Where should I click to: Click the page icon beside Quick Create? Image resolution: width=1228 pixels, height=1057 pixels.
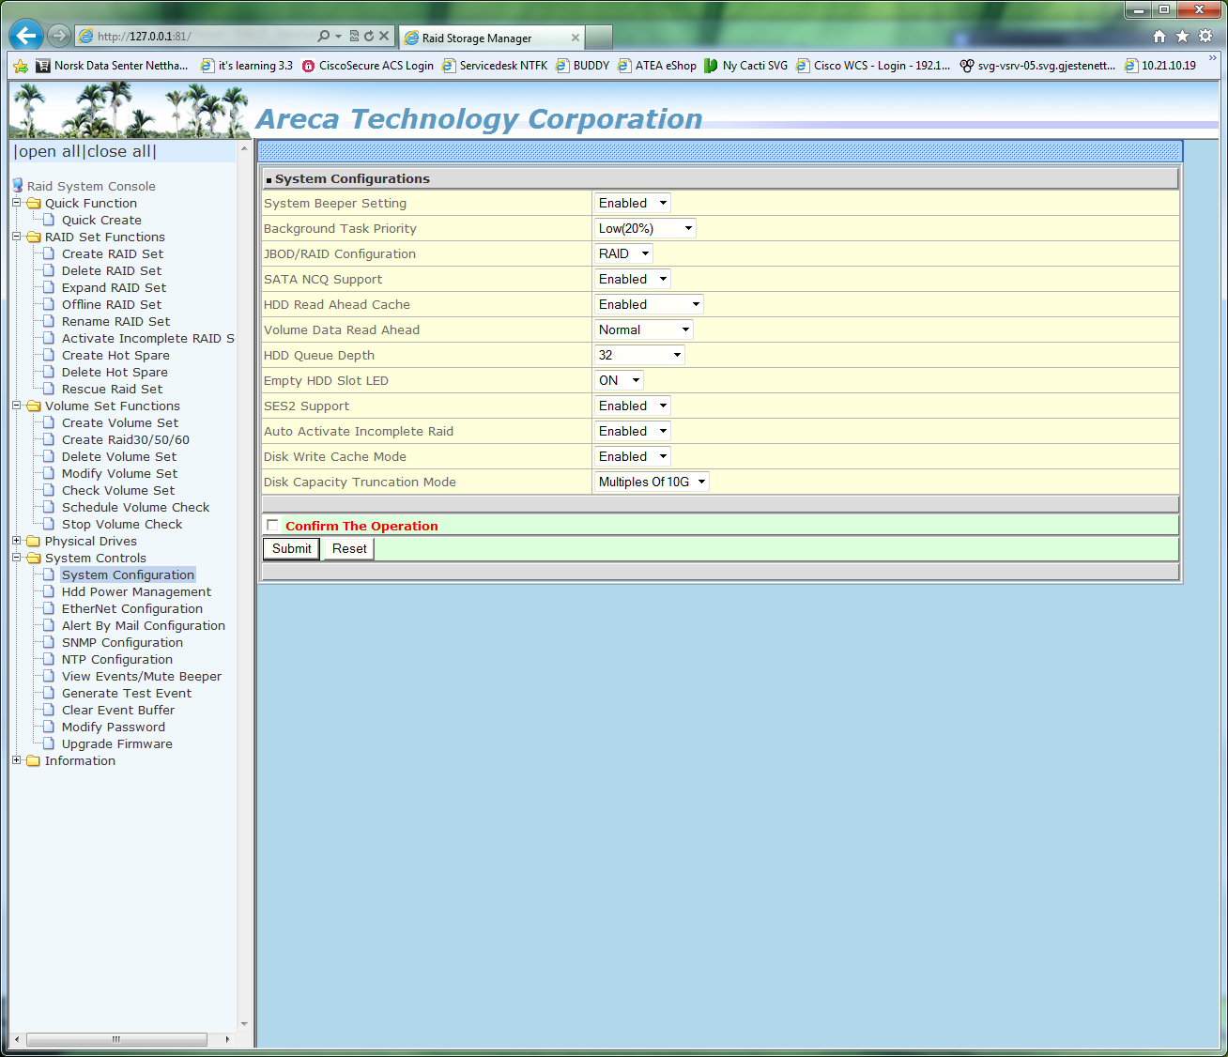[50, 220]
